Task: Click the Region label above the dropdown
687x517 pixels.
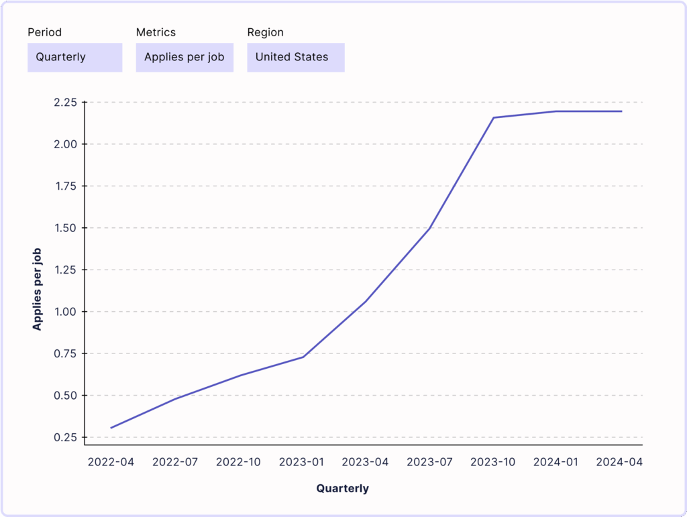Action: pos(265,32)
